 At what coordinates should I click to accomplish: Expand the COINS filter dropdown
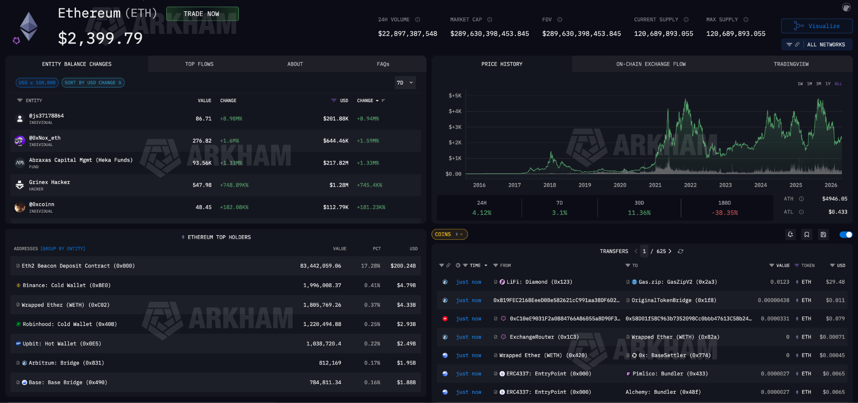pos(450,234)
